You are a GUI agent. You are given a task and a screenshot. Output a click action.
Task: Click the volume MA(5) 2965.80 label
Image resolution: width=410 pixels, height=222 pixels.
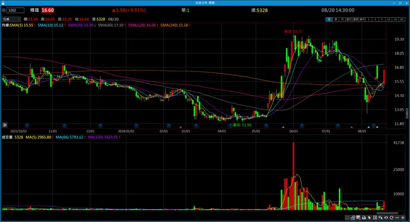click(38, 137)
